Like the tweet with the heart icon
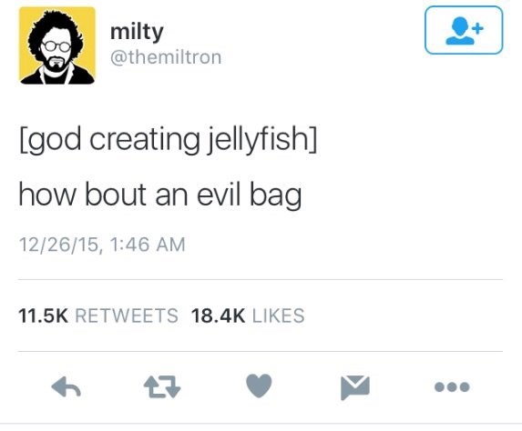This screenshot has width=522, height=431. (x=259, y=386)
